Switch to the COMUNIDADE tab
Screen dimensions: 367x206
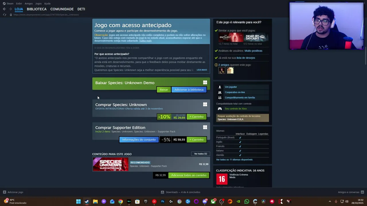coord(62,9)
